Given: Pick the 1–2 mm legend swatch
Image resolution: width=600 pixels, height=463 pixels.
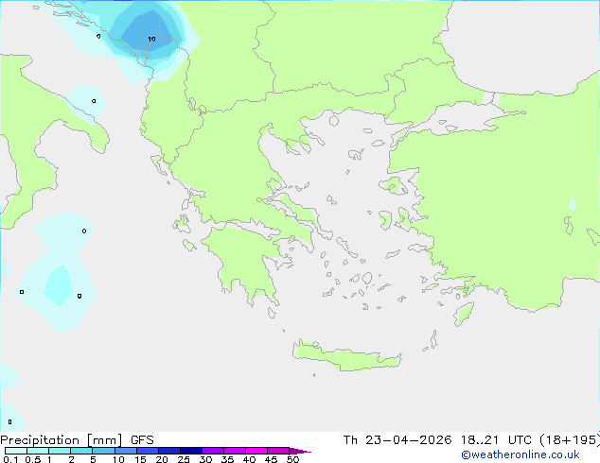Looking at the screenshot, I should [x=60, y=451].
